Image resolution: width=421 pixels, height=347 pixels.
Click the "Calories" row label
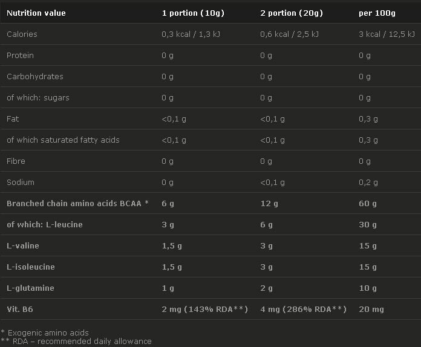22,34
